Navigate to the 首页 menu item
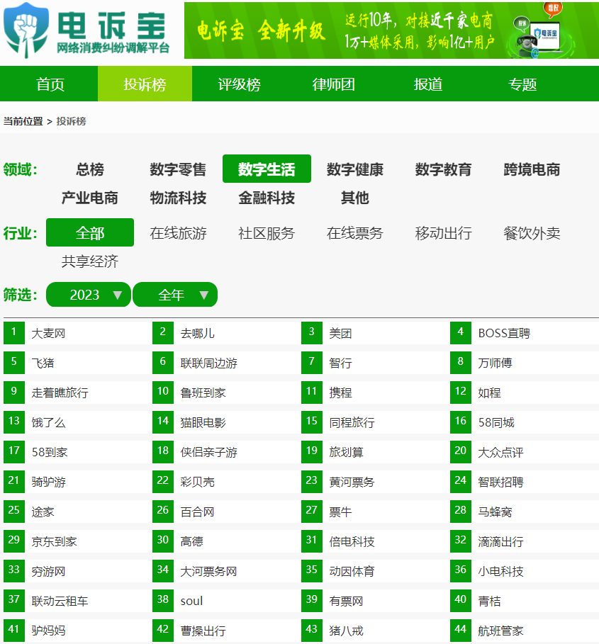The image size is (599, 644). point(49,84)
